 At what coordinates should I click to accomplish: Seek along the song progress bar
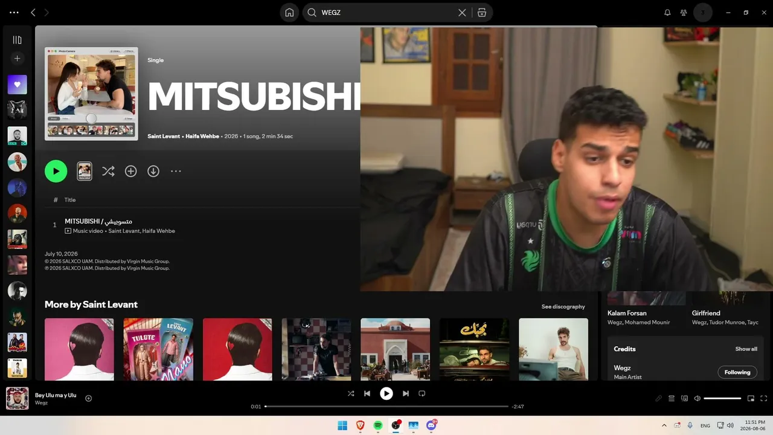tap(386, 407)
